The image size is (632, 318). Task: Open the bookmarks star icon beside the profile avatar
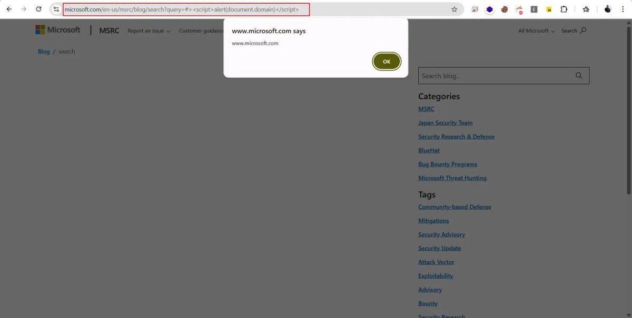(586, 9)
